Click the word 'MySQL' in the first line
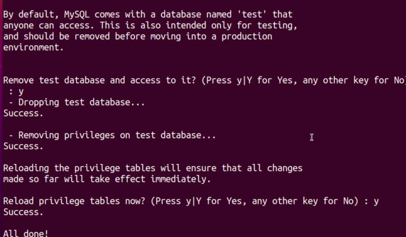This screenshot has height=237, width=406. pyautogui.click(x=76, y=15)
